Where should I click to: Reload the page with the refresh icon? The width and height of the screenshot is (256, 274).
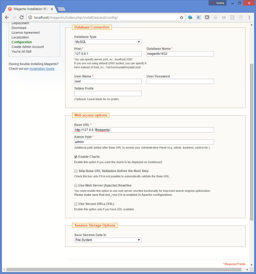(22, 17)
